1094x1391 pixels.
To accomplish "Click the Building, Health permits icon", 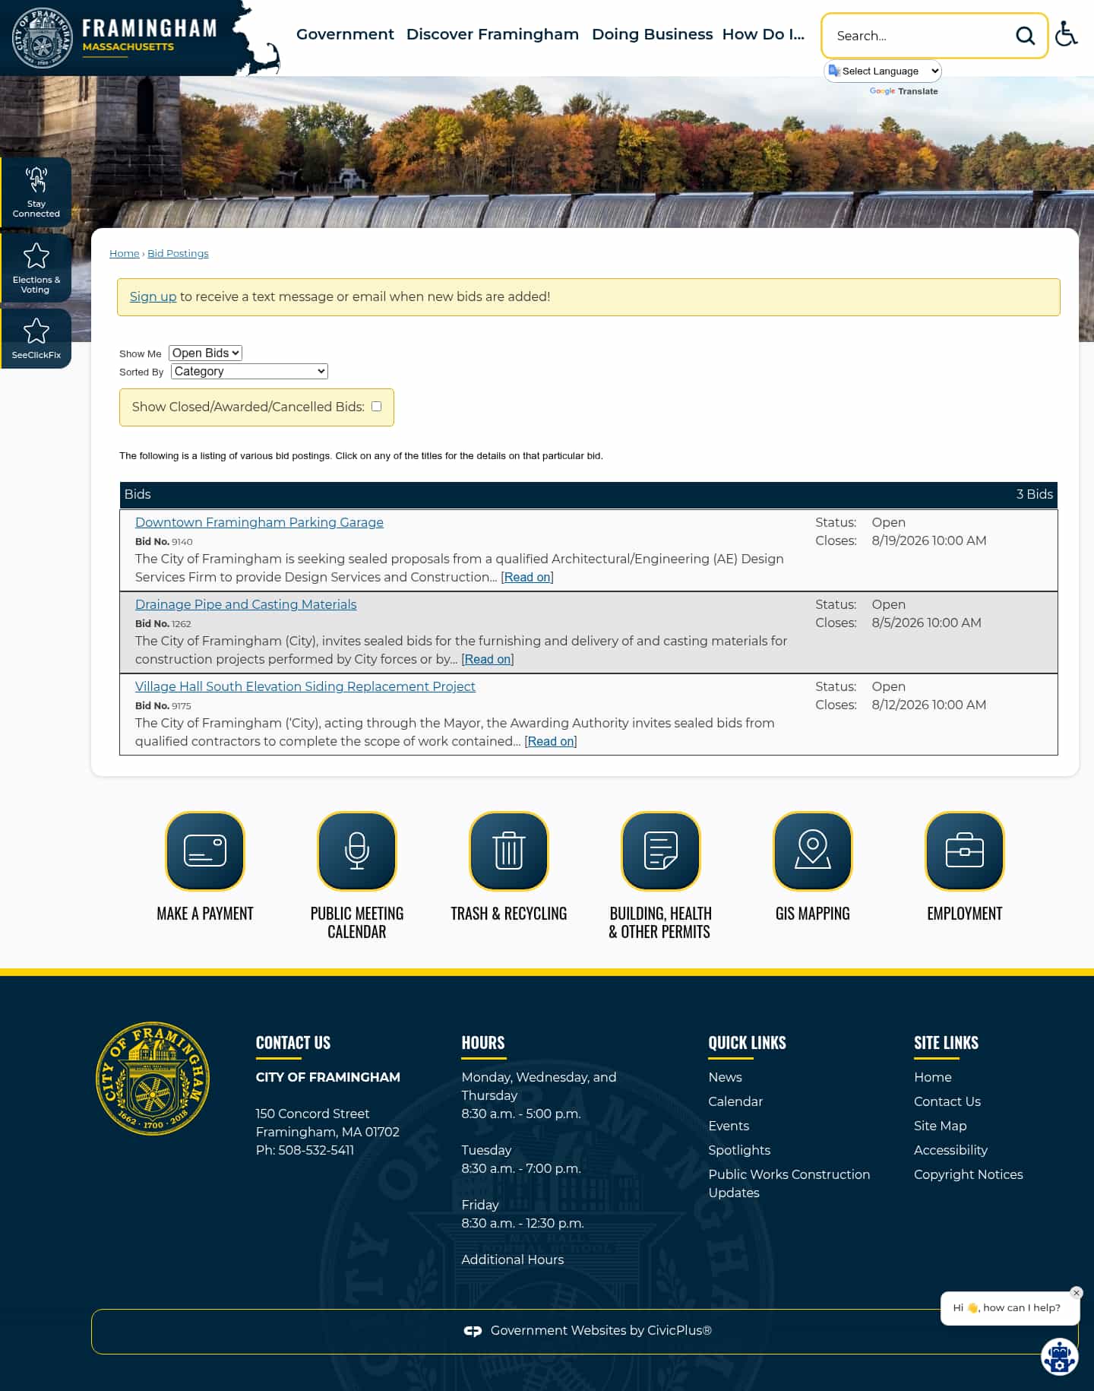I will click(x=661, y=851).
